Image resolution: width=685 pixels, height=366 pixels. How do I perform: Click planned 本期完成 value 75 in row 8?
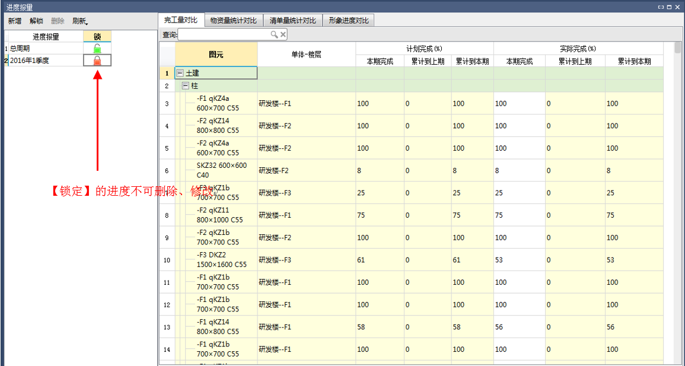point(380,215)
